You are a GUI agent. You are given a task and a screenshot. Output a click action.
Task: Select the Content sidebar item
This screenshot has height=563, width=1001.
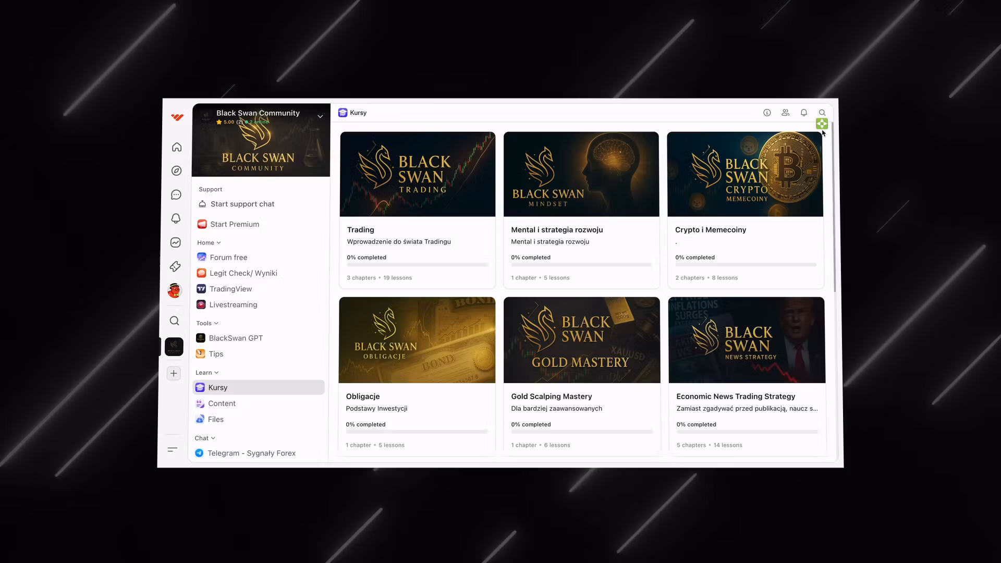pyautogui.click(x=222, y=403)
